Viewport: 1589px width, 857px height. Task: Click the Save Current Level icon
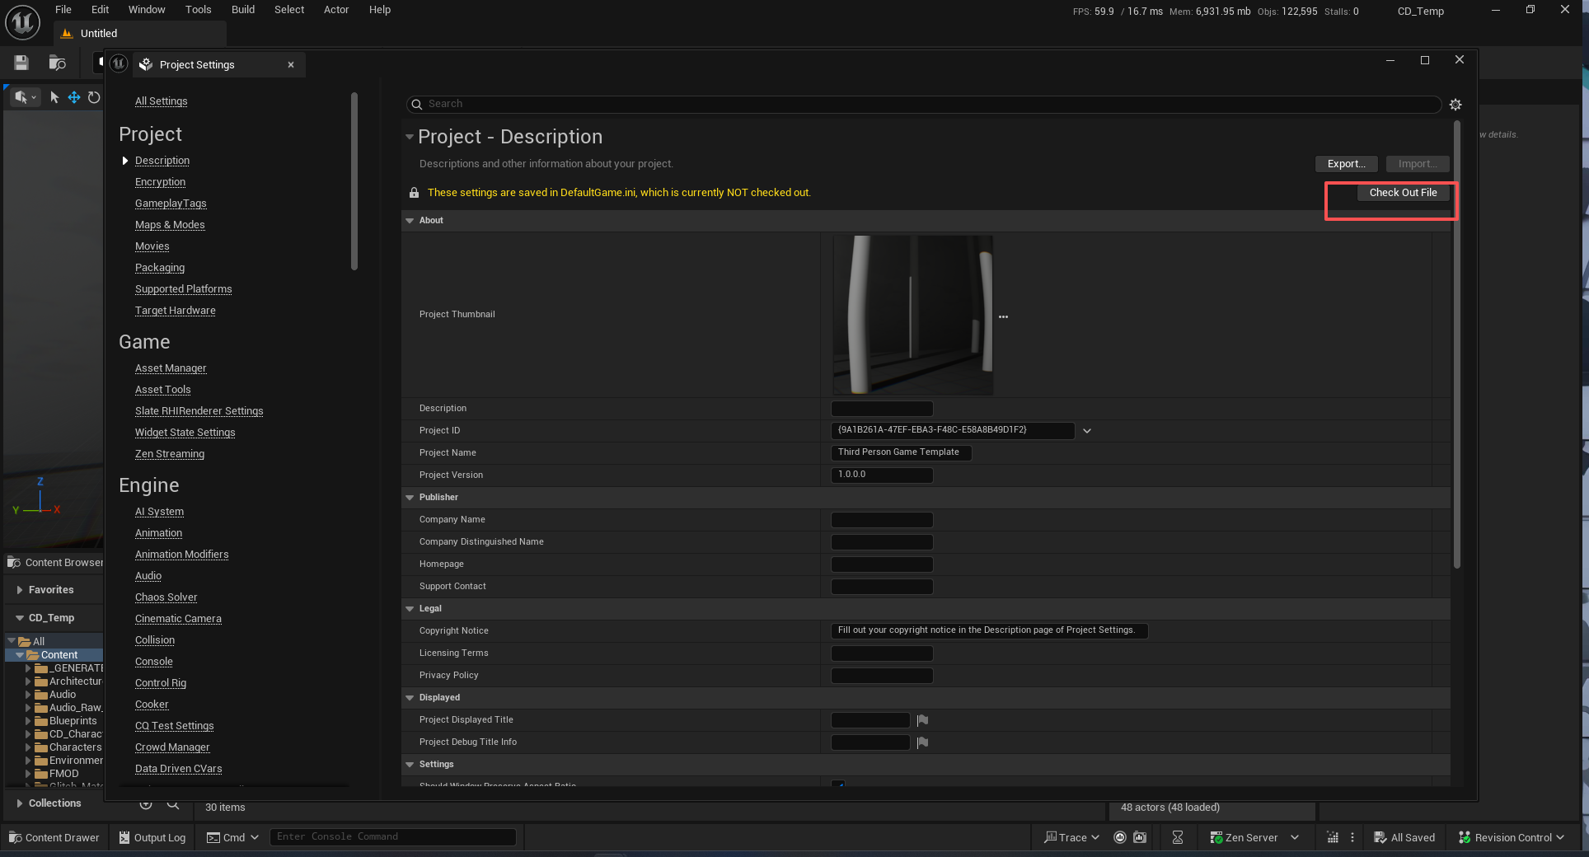click(x=21, y=63)
